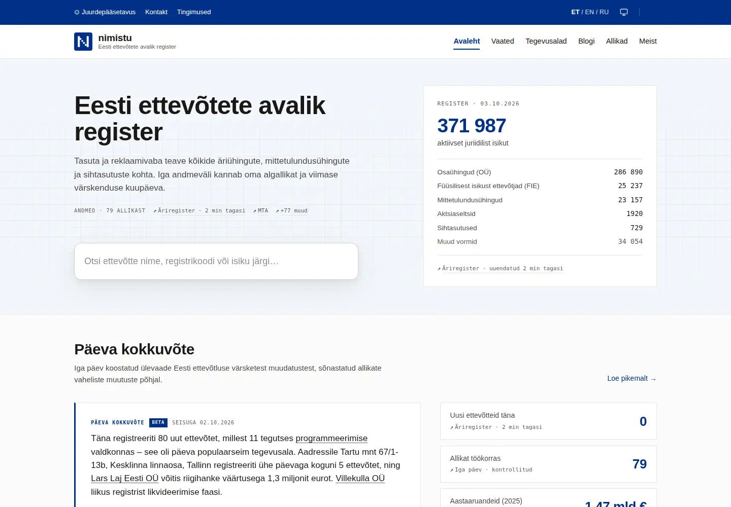Open the Vaated menu item

[503, 41]
